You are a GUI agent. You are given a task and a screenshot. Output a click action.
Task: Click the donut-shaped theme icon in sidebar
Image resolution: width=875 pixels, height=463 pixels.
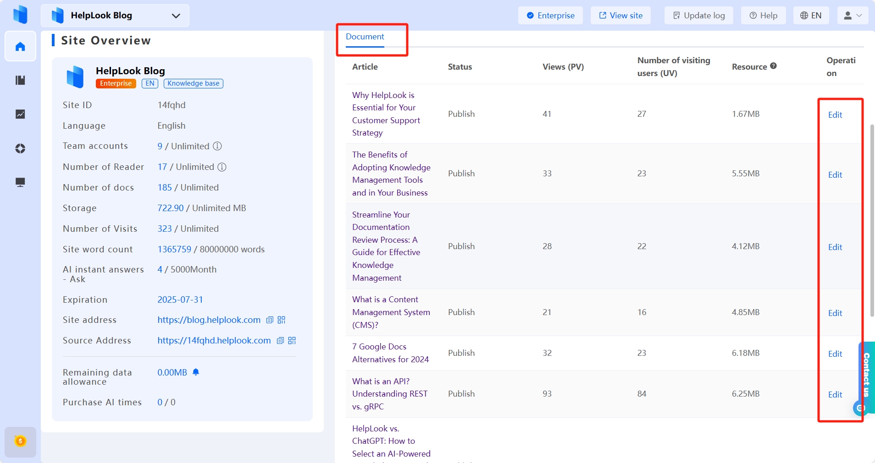pyautogui.click(x=20, y=148)
